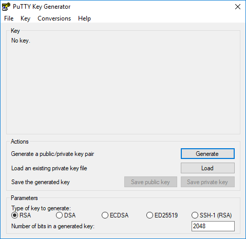Viewport: 246px width, 239px height.
Task: Click the Save private key button
Action: coord(207,182)
